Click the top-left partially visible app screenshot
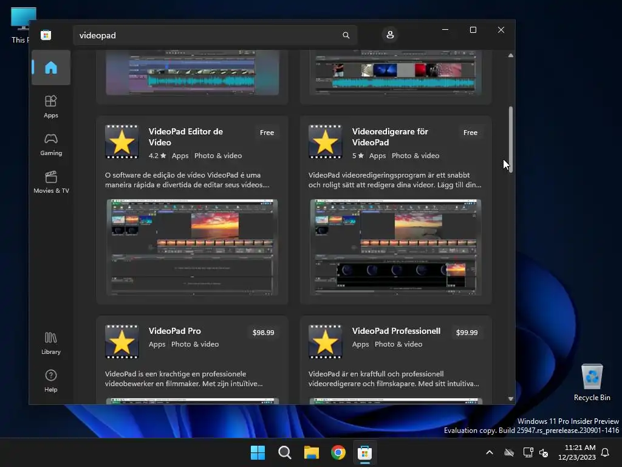Viewport: 622px width, 467px height. 192,73
